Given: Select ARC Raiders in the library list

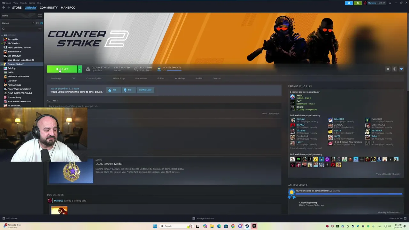Looking at the screenshot, I should [13, 43].
